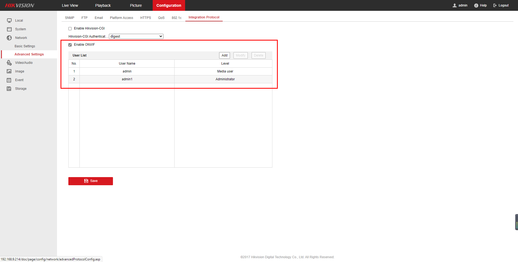This screenshot has width=518, height=262.
Task: Open the Hikvision-CGI Authentication dropdown
Action: pyautogui.click(x=136, y=37)
